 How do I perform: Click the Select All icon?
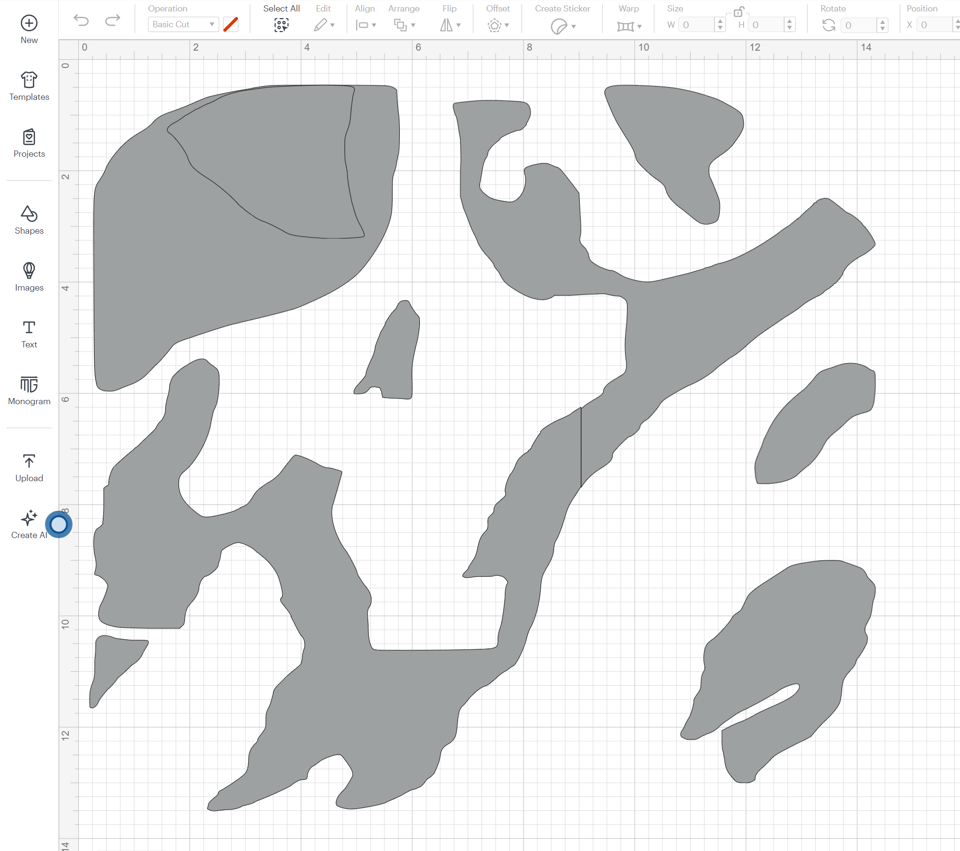[x=281, y=25]
